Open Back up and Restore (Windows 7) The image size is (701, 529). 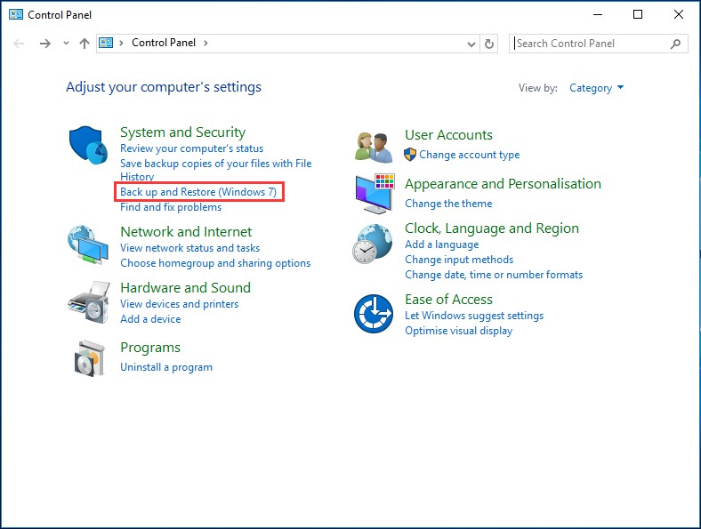pos(198,192)
